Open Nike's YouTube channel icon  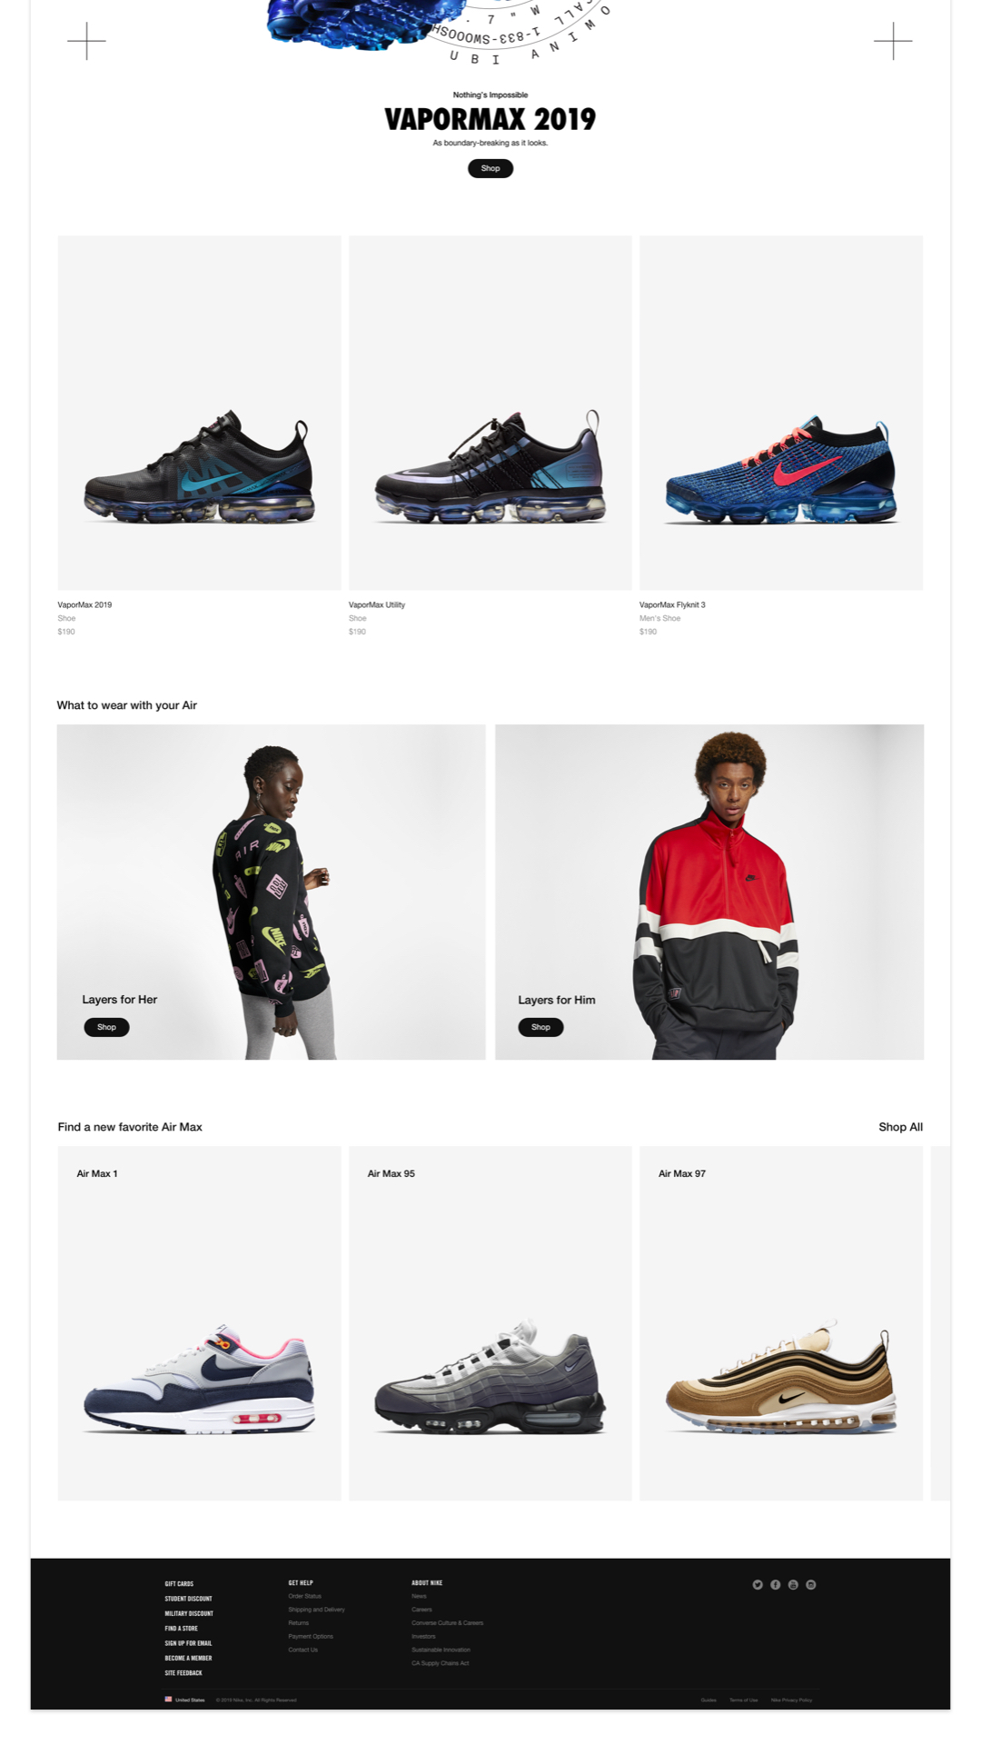[793, 1584]
